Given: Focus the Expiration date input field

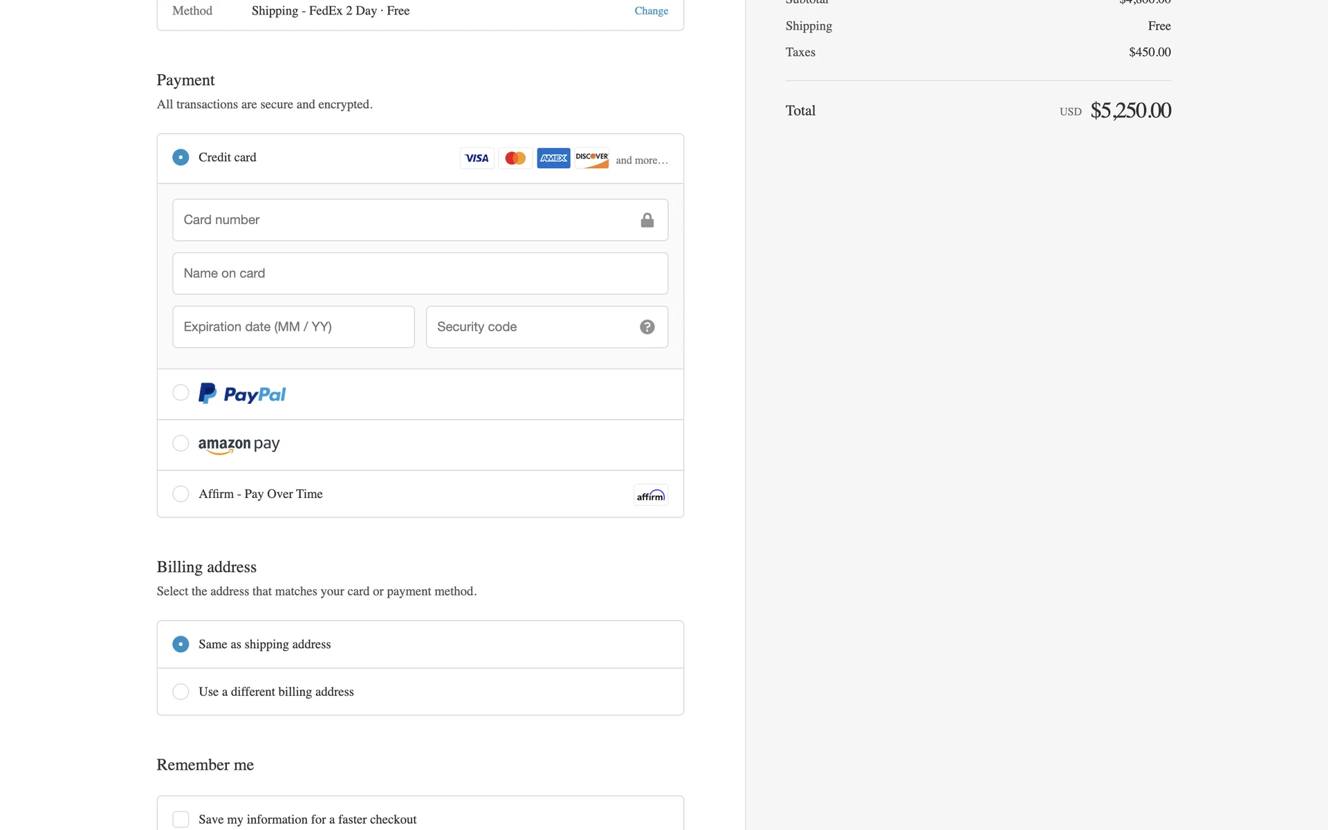Looking at the screenshot, I should point(293,327).
